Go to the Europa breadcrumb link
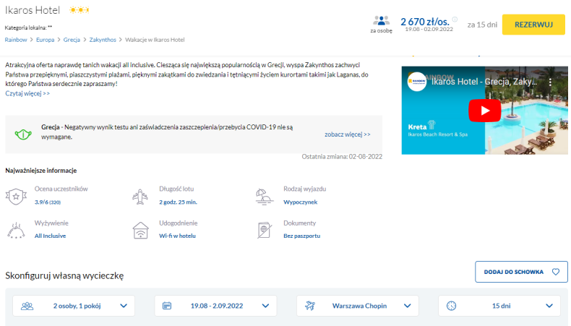The image size is (571, 326). point(45,40)
